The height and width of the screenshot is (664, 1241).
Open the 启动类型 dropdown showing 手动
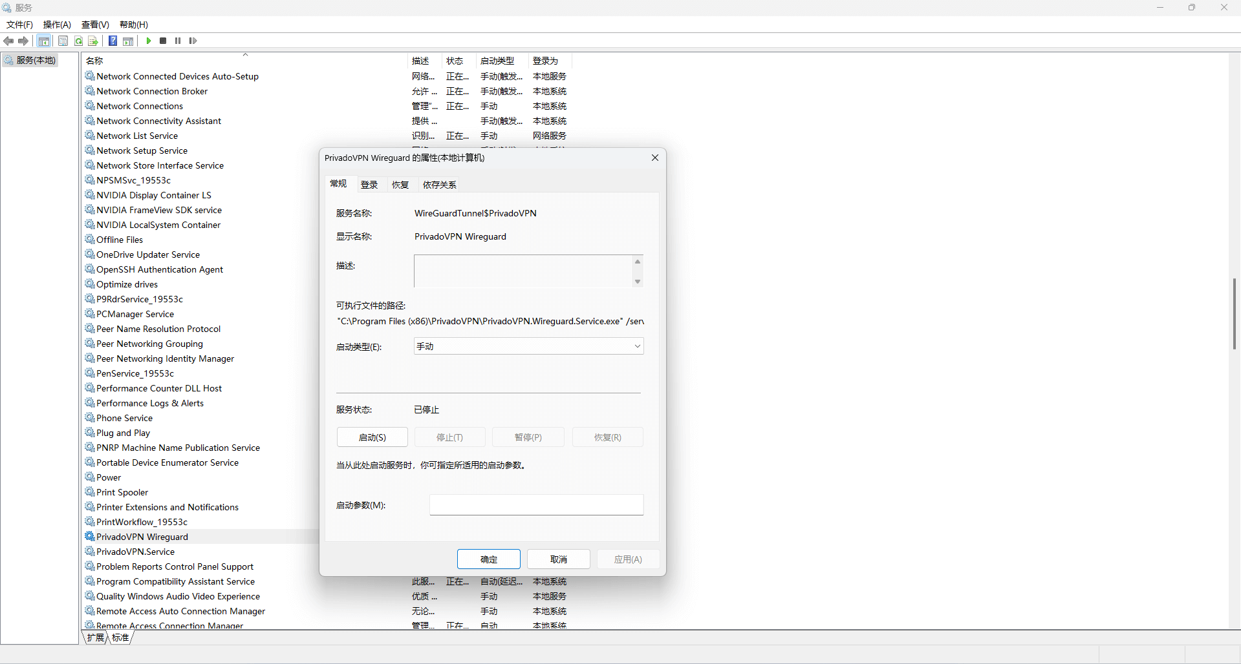click(x=529, y=346)
